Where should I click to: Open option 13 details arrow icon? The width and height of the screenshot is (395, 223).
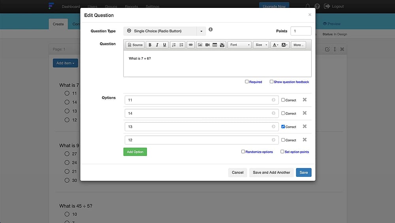click(x=273, y=127)
